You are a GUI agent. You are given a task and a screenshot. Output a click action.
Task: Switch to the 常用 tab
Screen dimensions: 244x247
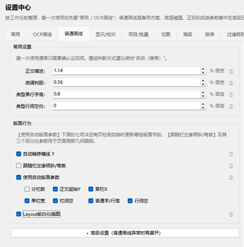coord(16,34)
